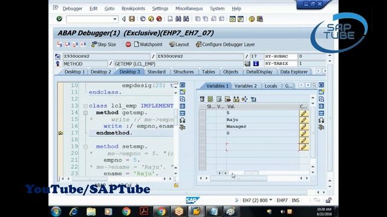
Task: Switch to the Variables 2 tab
Action: [246, 86]
